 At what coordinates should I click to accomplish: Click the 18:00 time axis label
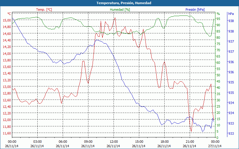pos(164,142)
